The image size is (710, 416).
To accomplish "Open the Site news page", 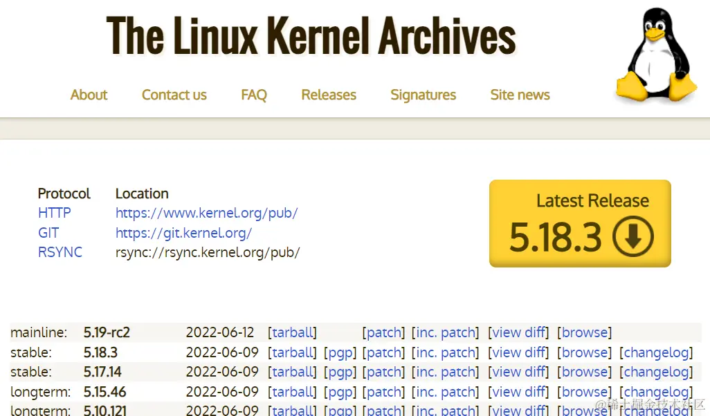I will 519,95.
